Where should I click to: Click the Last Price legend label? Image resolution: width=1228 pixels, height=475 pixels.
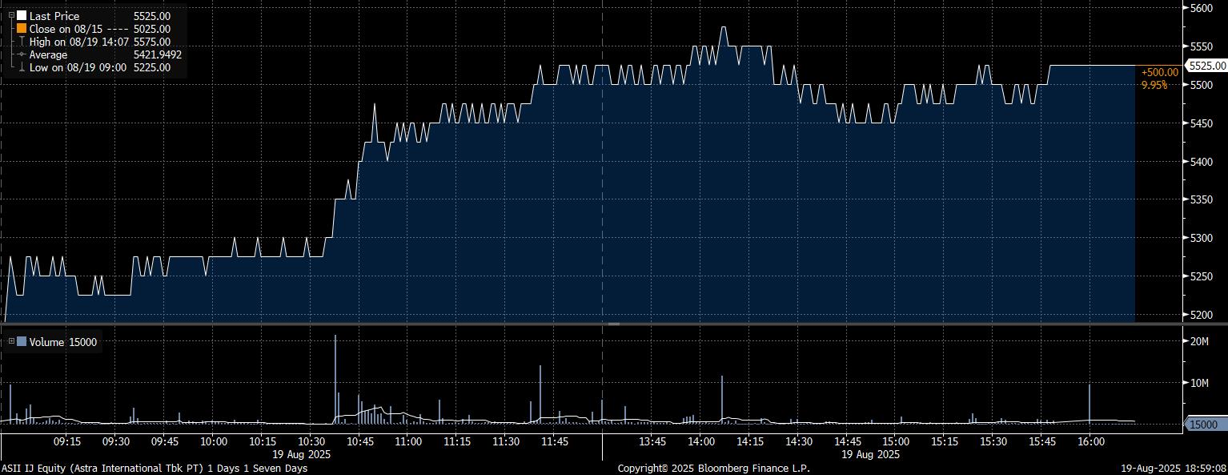click(54, 16)
